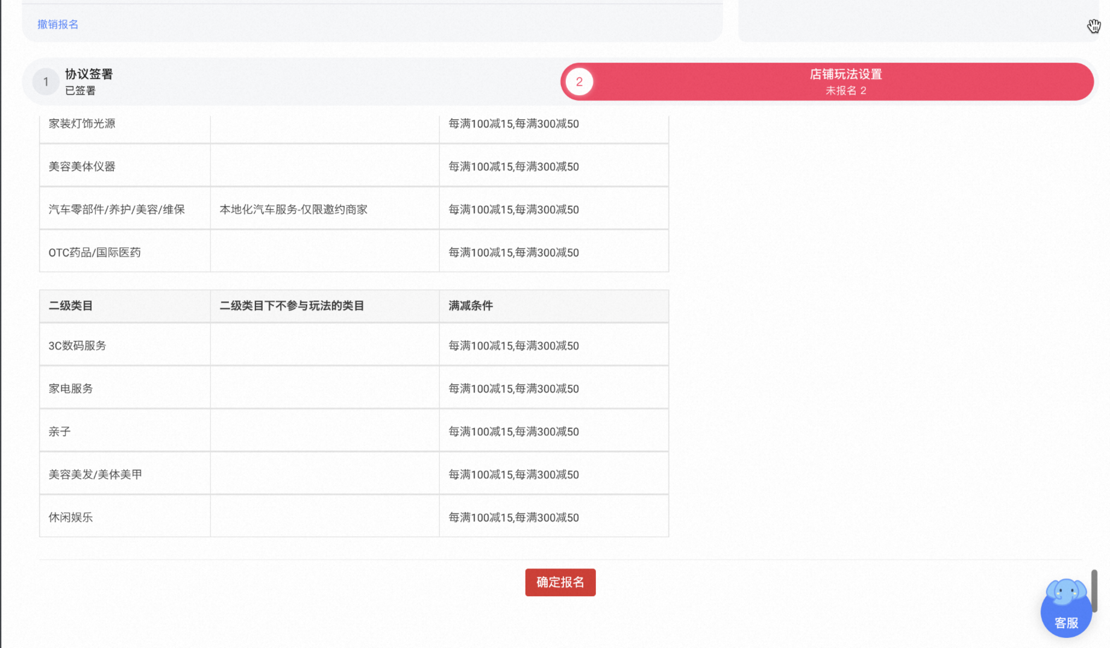
Task: Click the 客服 elephant mascot icon
Action: click(x=1066, y=608)
